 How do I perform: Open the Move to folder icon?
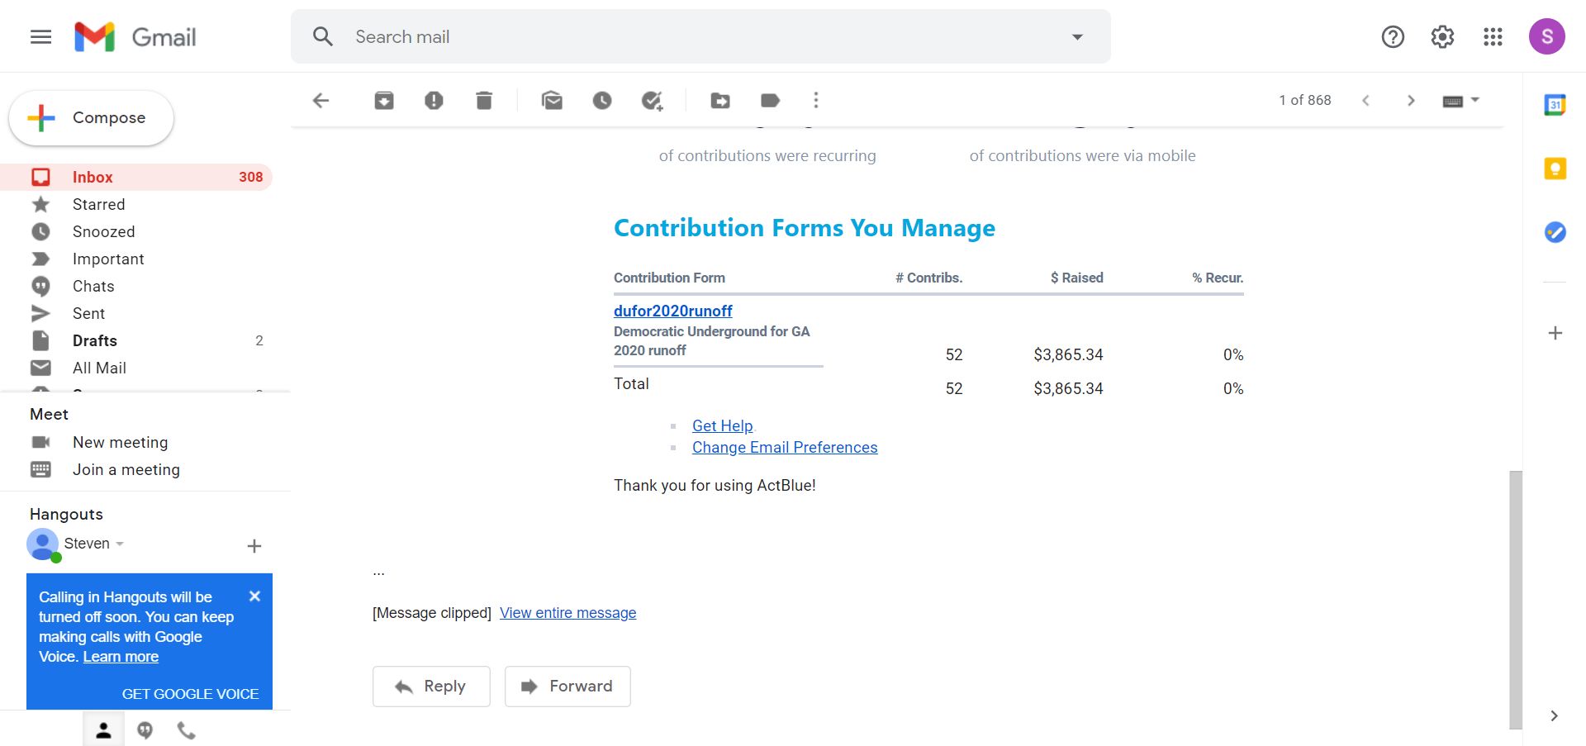click(720, 101)
